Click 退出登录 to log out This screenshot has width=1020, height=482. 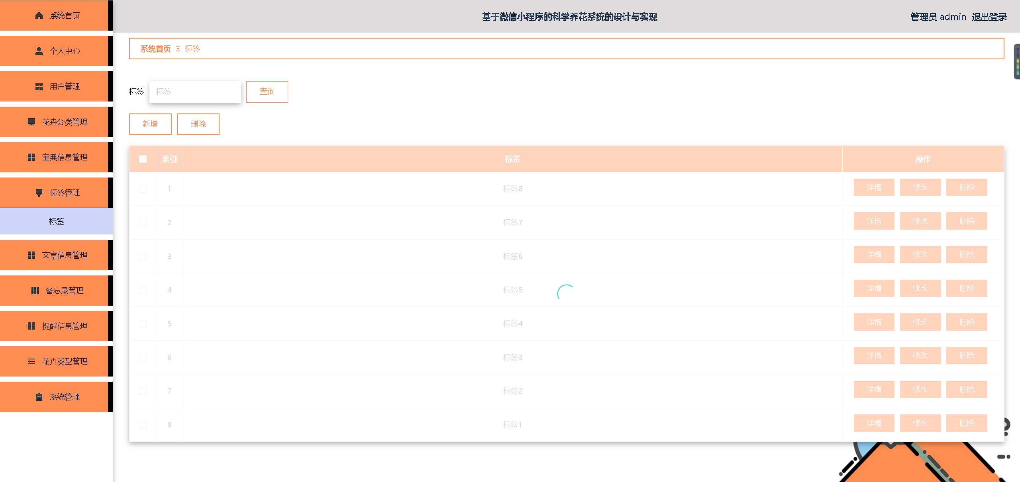click(x=989, y=17)
